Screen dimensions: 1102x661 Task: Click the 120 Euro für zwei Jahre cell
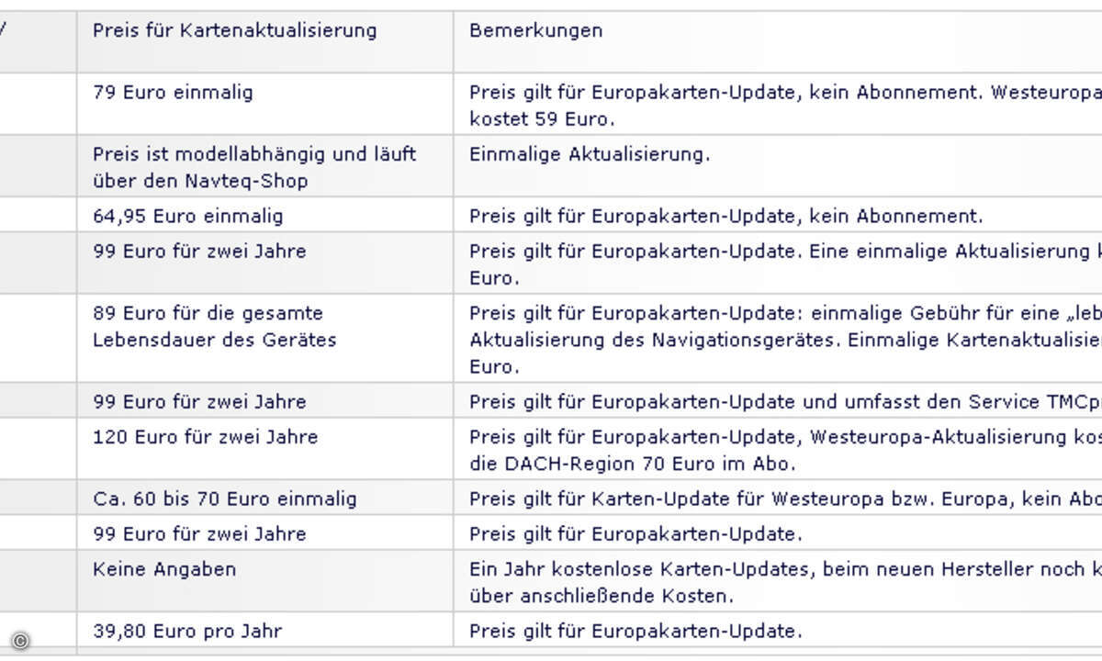pyautogui.click(x=265, y=449)
